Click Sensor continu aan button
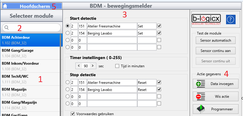243x116 pixels. (x=216, y=51)
